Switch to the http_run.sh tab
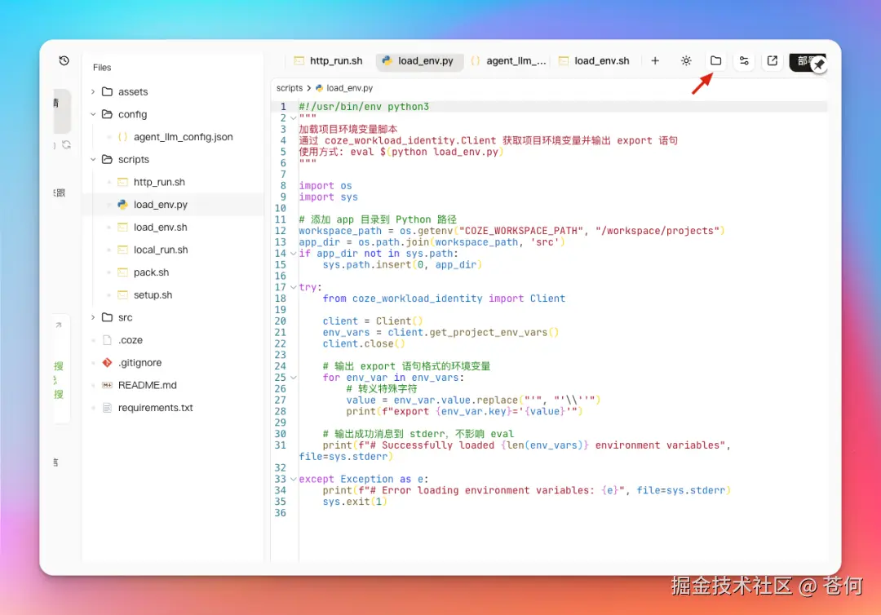The width and height of the screenshot is (881, 615). (329, 60)
